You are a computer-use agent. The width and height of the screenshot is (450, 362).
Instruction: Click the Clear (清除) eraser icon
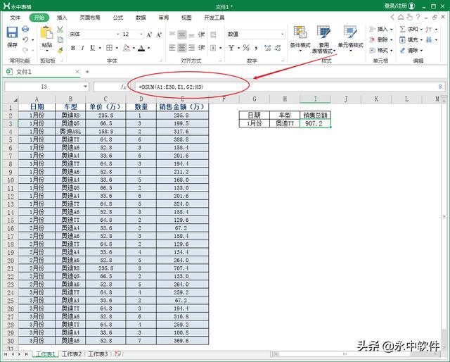[x=403, y=51]
